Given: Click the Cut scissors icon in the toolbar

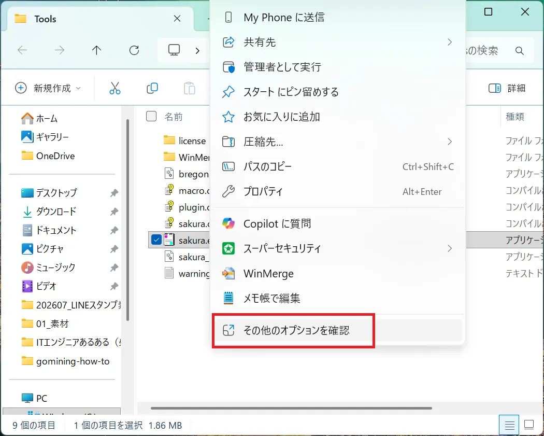Looking at the screenshot, I should (115, 88).
